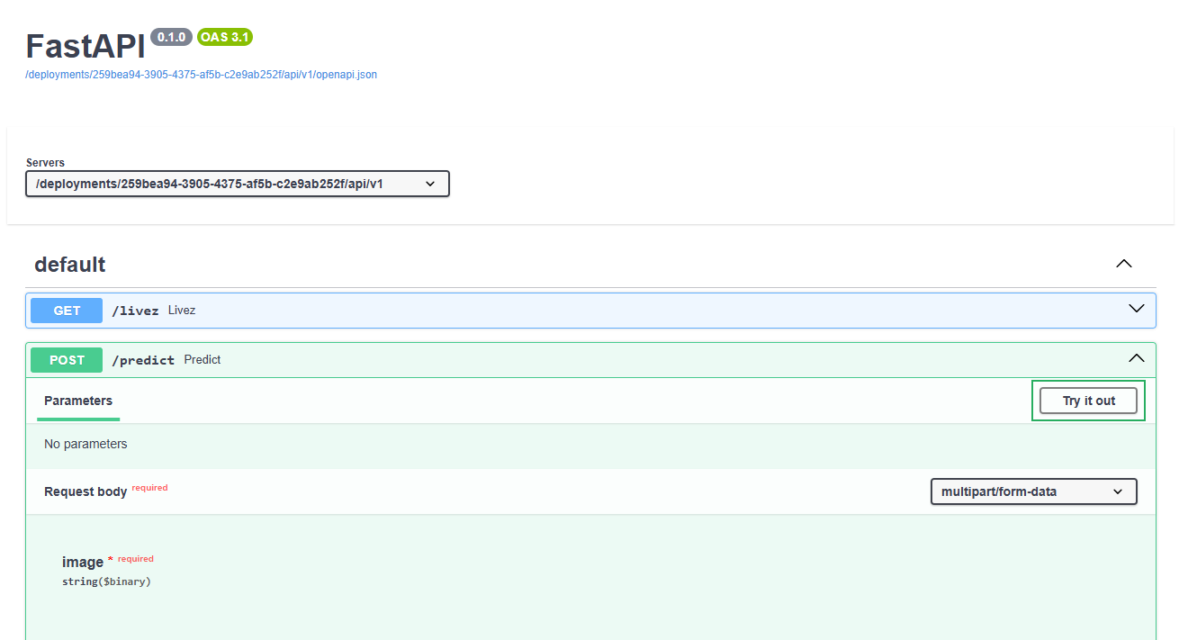Click the /predict path text
The width and height of the screenshot is (1179, 640).
pyautogui.click(x=143, y=360)
